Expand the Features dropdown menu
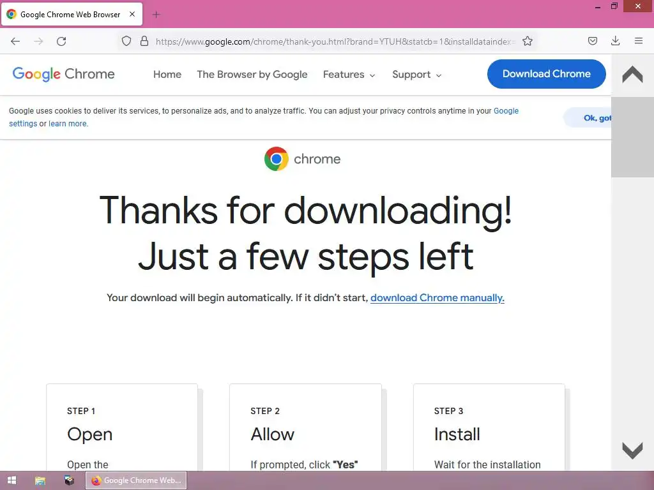654x490 pixels. (349, 75)
